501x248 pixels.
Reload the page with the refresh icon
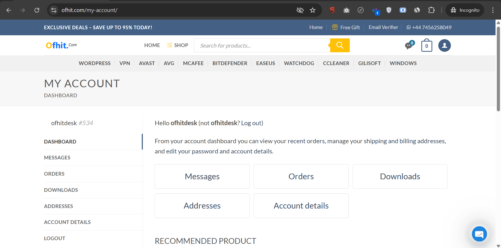pos(37,10)
